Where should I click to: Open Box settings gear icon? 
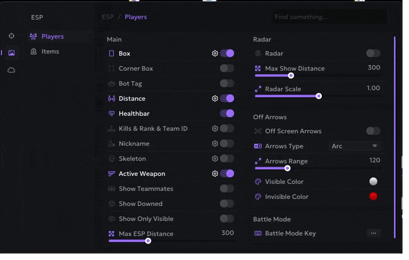tap(215, 54)
